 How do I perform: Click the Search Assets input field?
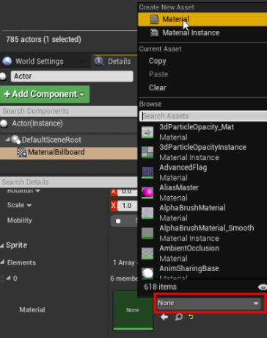[x=203, y=116]
